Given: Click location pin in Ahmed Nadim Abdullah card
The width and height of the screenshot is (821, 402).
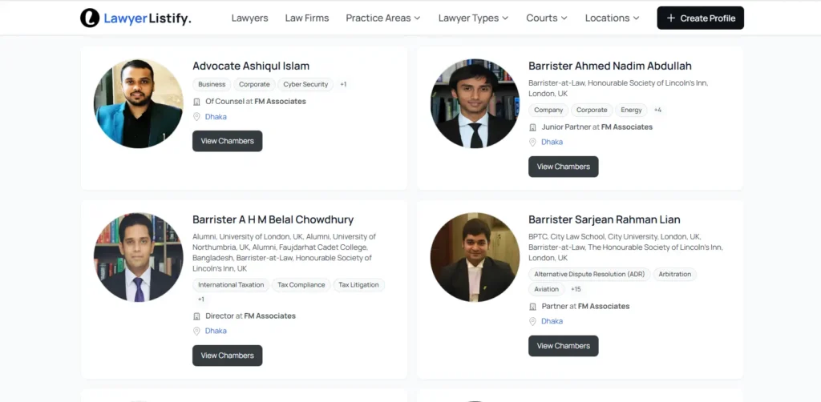Looking at the screenshot, I should point(532,143).
